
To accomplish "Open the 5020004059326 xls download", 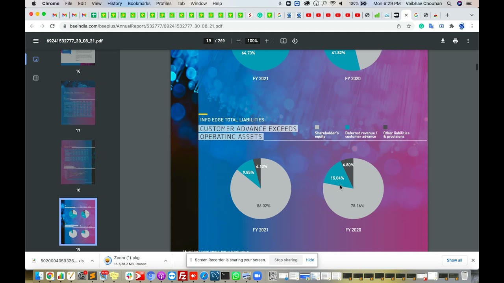I will pyautogui.click(x=58, y=261).
